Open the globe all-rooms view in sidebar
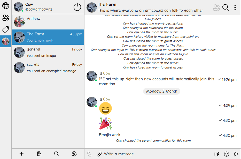This screenshot has height=159, width=241. coord(6,6)
